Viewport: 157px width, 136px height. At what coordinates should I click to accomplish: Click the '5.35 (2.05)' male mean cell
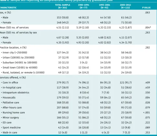[x=83, y=37]
